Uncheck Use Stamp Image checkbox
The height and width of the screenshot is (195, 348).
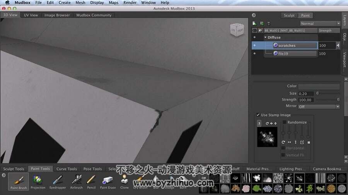[258, 115]
